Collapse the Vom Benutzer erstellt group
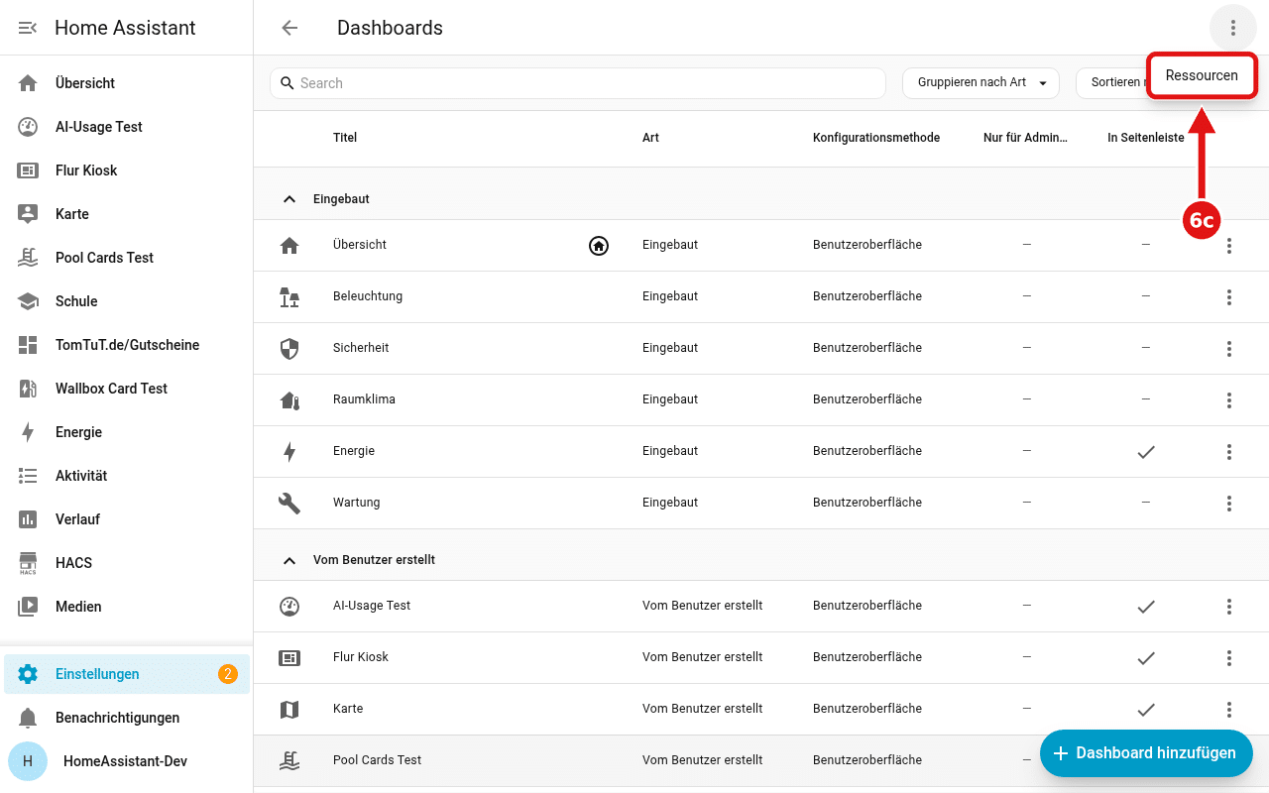Viewport: 1269px width, 793px height. pos(289,560)
